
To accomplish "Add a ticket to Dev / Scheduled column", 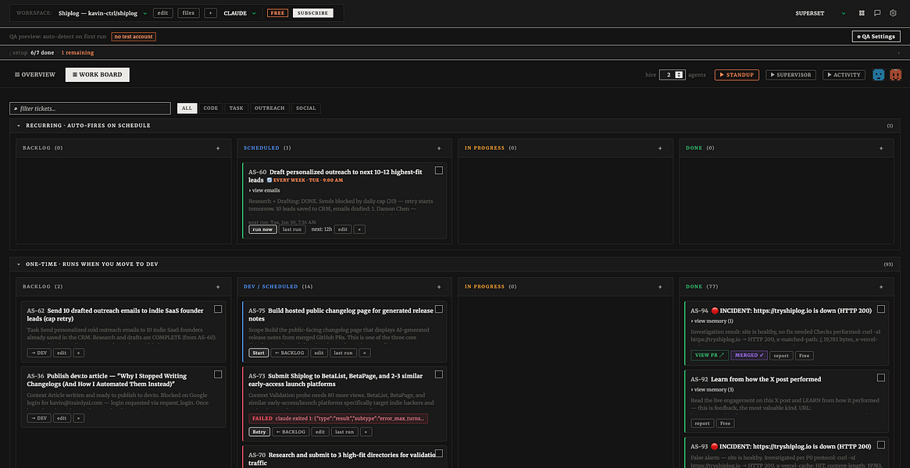I will [x=439, y=287].
